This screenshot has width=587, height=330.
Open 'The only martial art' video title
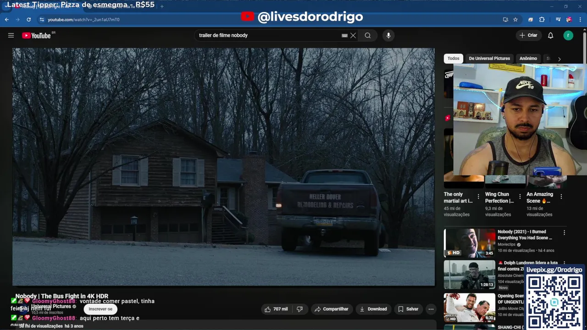click(458, 198)
